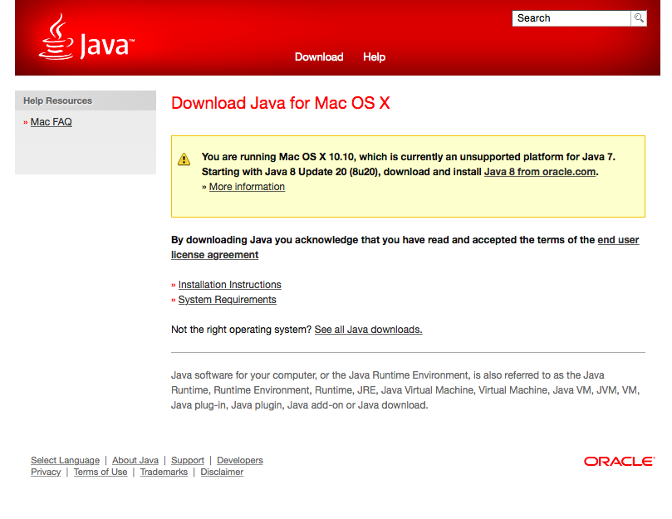Click the Help Resources sidebar heading
The image size is (672, 519).
click(x=57, y=100)
